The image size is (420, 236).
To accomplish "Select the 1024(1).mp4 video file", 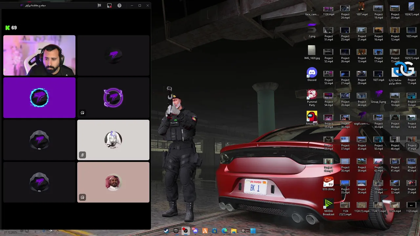I will [411, 9].
